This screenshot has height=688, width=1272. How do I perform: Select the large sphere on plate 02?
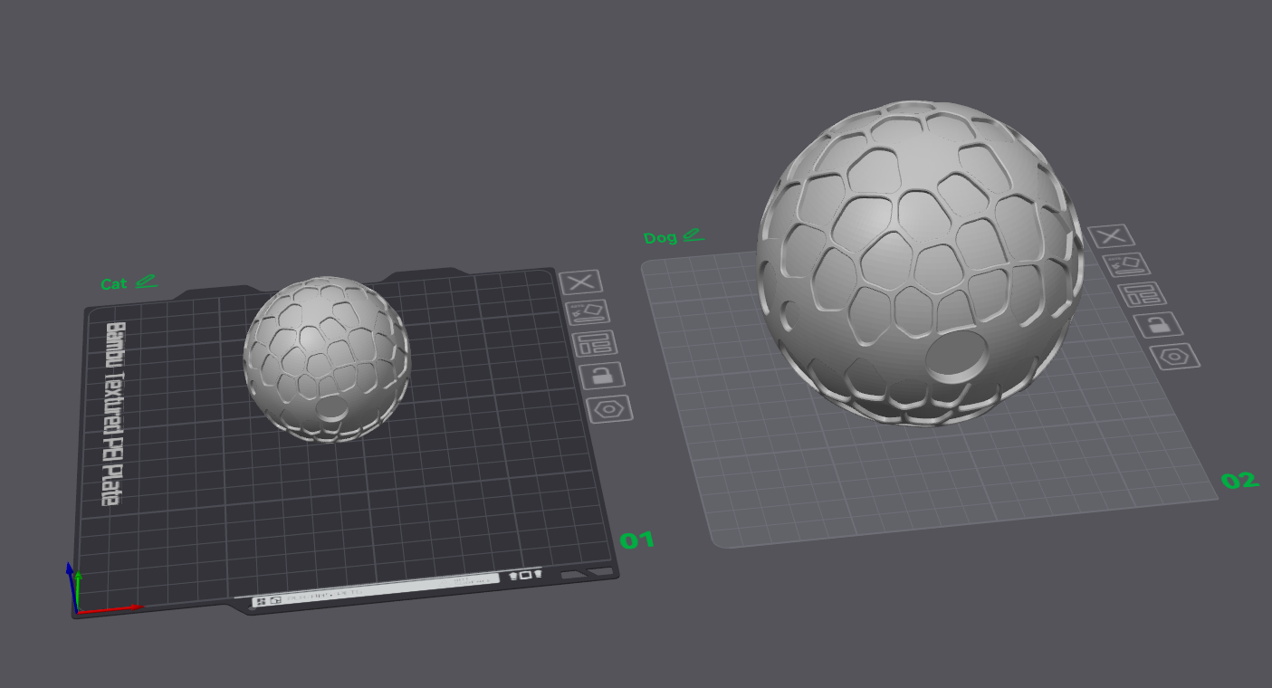(919, 263)
